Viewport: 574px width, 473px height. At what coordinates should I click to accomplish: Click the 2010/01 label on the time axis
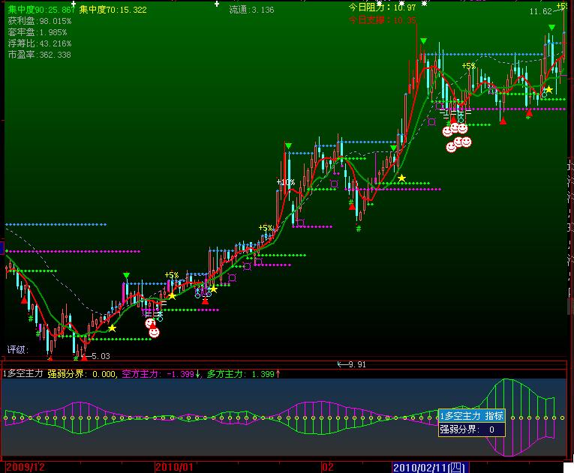174,466
